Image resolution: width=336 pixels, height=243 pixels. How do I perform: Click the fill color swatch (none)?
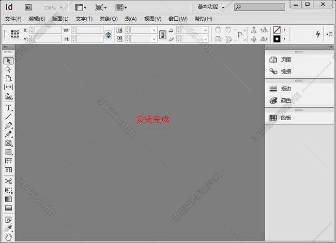[277, 30]
